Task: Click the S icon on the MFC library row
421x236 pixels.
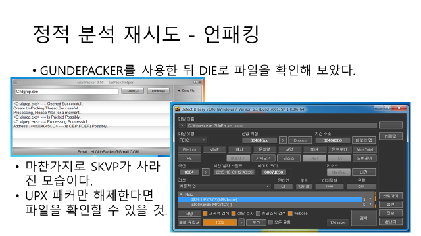Action: [x=364, y=205]
